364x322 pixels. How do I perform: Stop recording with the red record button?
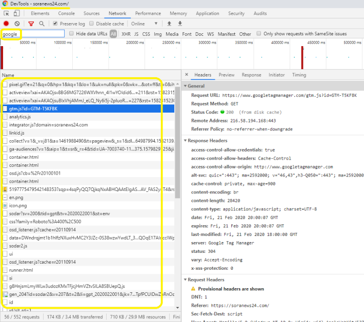coord(6,24)
